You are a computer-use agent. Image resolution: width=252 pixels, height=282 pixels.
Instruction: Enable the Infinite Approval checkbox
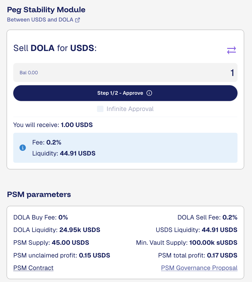[x=100, y=109]
